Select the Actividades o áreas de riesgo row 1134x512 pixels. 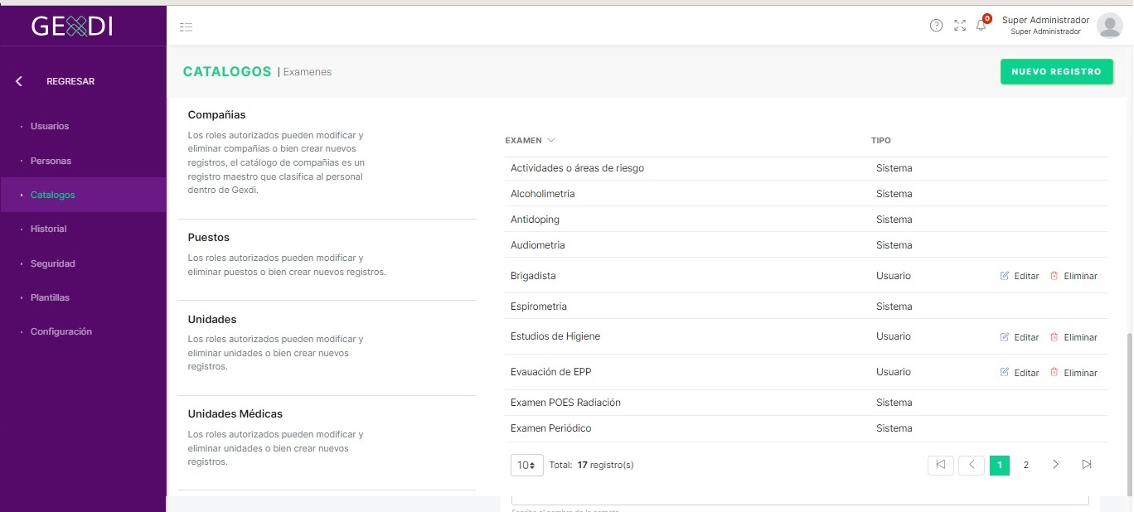[x=807, y=168]
